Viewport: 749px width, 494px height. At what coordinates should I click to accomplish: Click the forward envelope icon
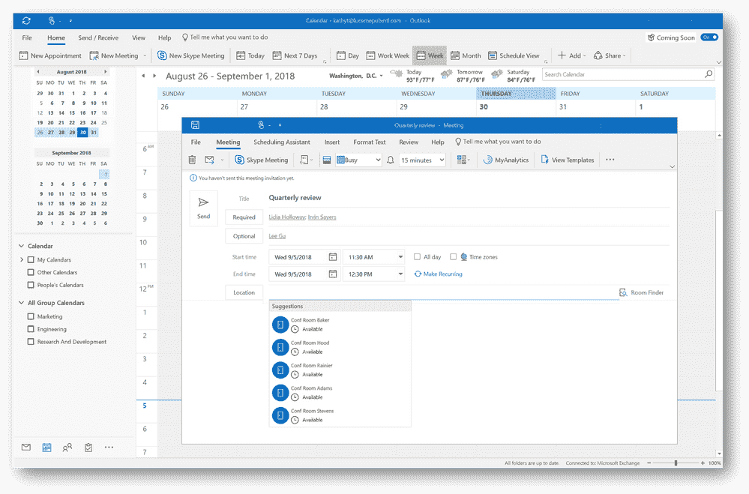(x=209, y=160)
